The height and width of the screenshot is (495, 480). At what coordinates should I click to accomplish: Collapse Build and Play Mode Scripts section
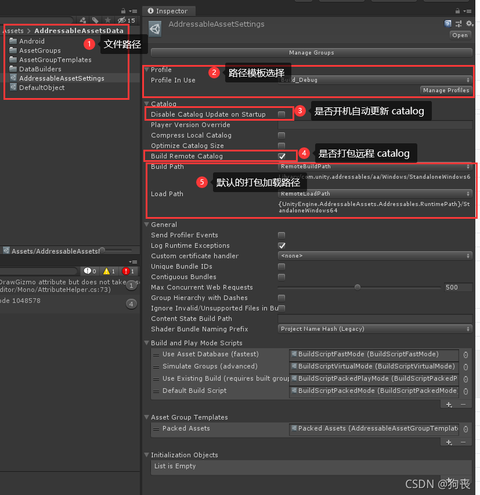click(147, 343)
